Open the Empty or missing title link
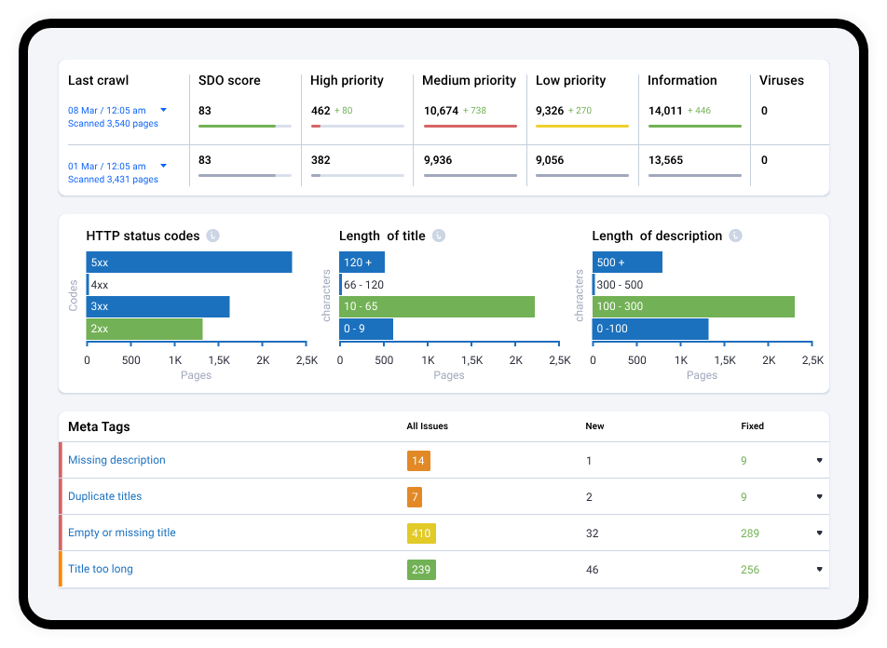This screenshot has width=887, height=648. [x=122, y=533]
